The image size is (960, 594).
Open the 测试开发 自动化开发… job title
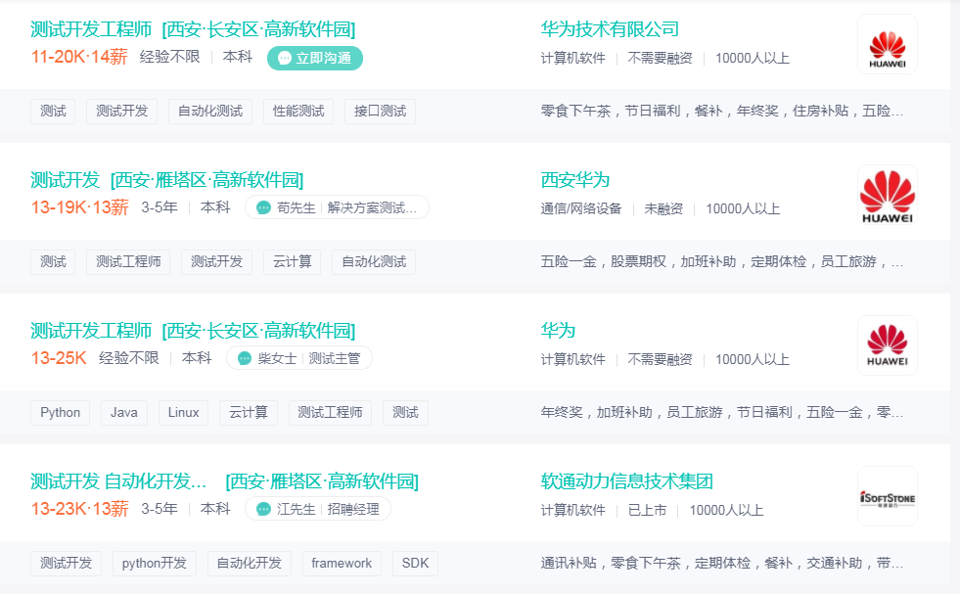pos(118,480)
